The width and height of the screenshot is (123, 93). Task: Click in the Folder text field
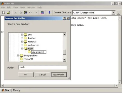click(43, 67)
